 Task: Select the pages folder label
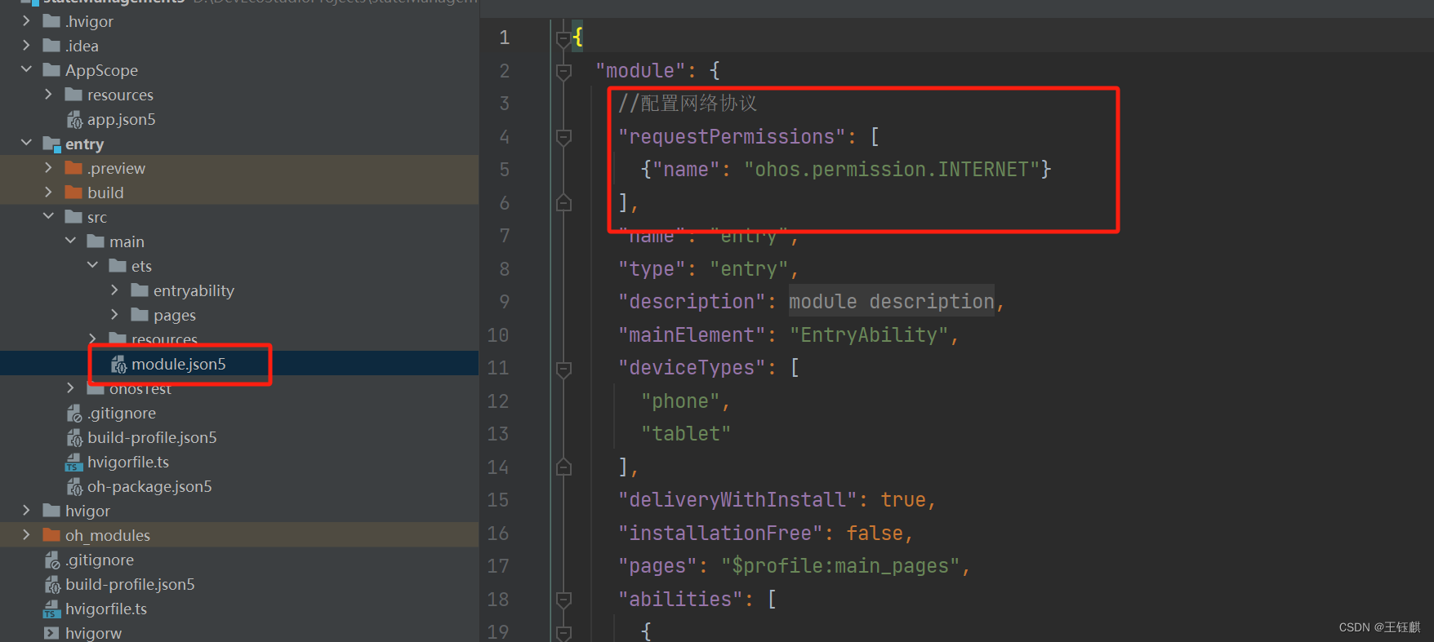175,315
